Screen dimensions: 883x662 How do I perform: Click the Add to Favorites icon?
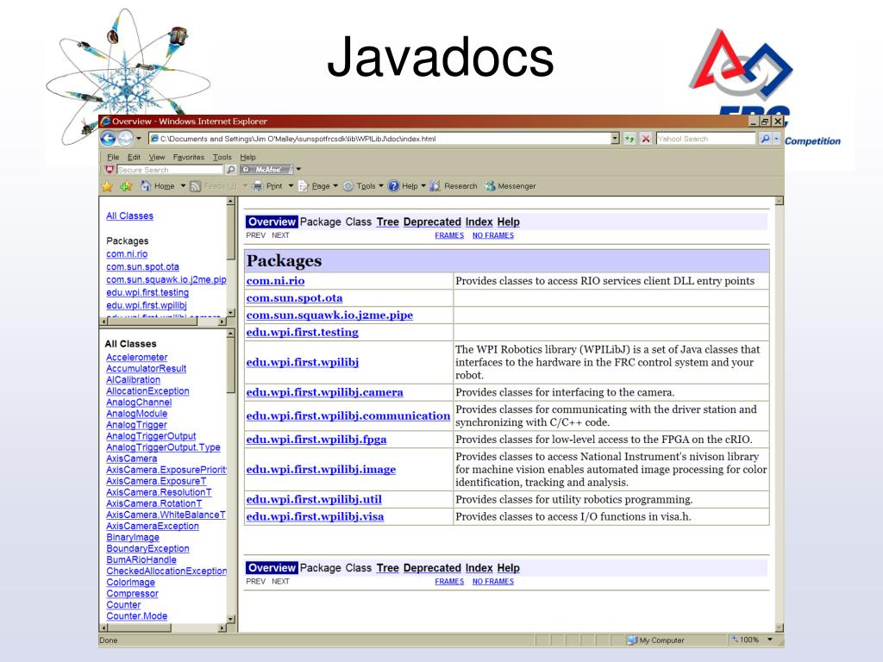point(126,186)
